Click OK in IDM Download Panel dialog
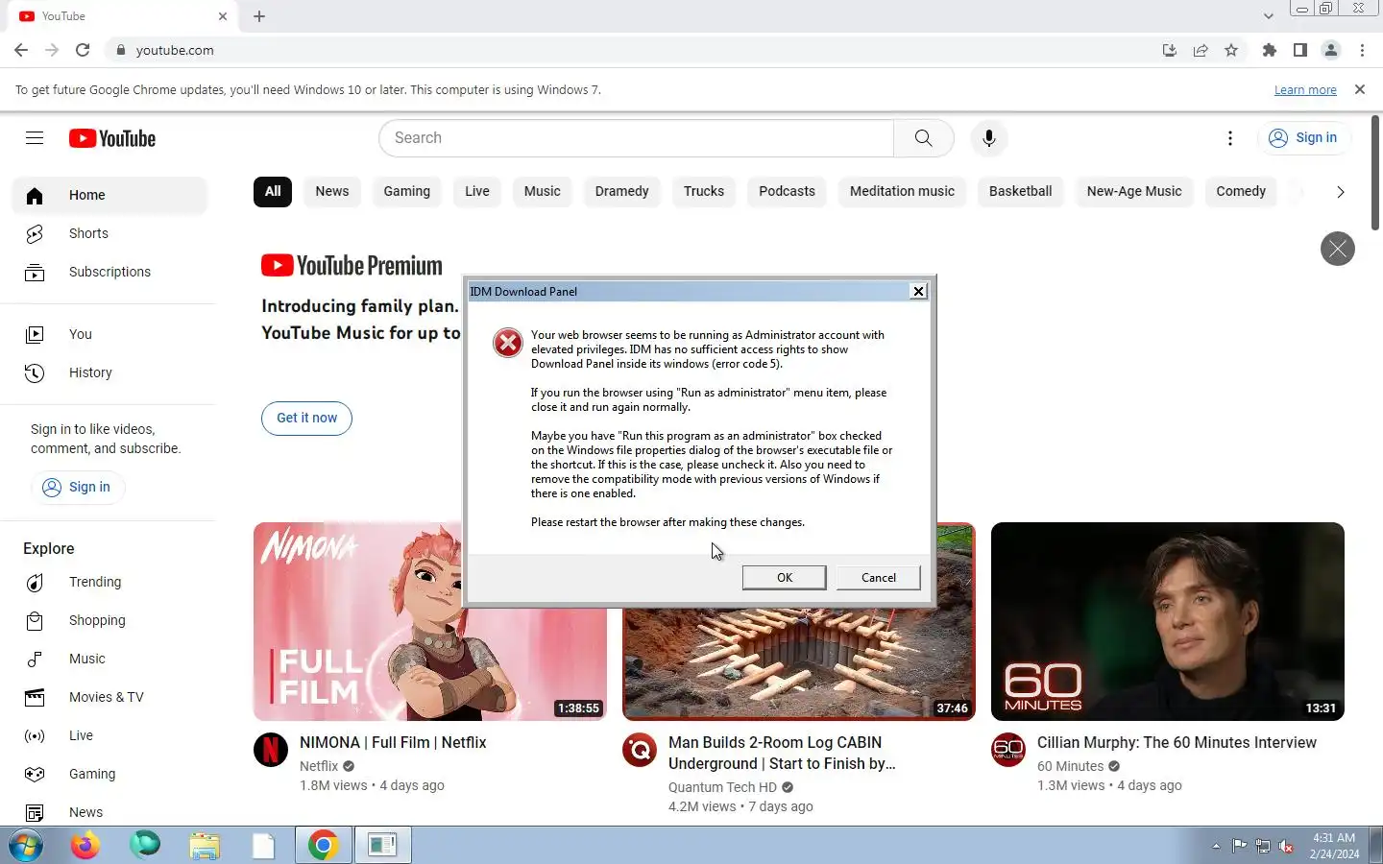The width and height of the screenshot is (1383, 864). pyautogui.click(x=784, y=577)
